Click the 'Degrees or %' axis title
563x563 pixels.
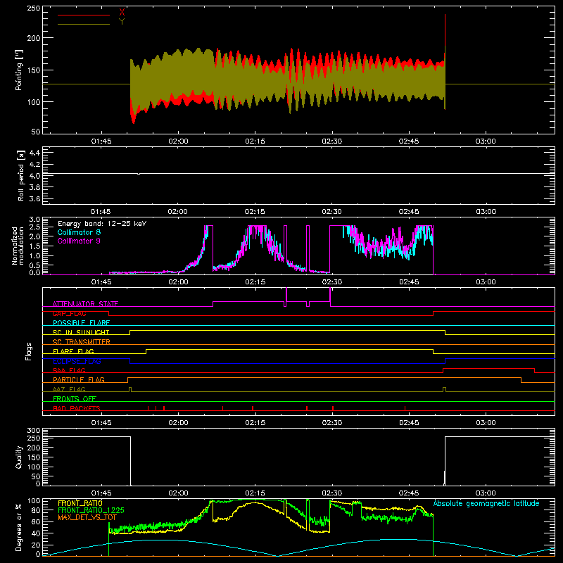coord(19,527)
